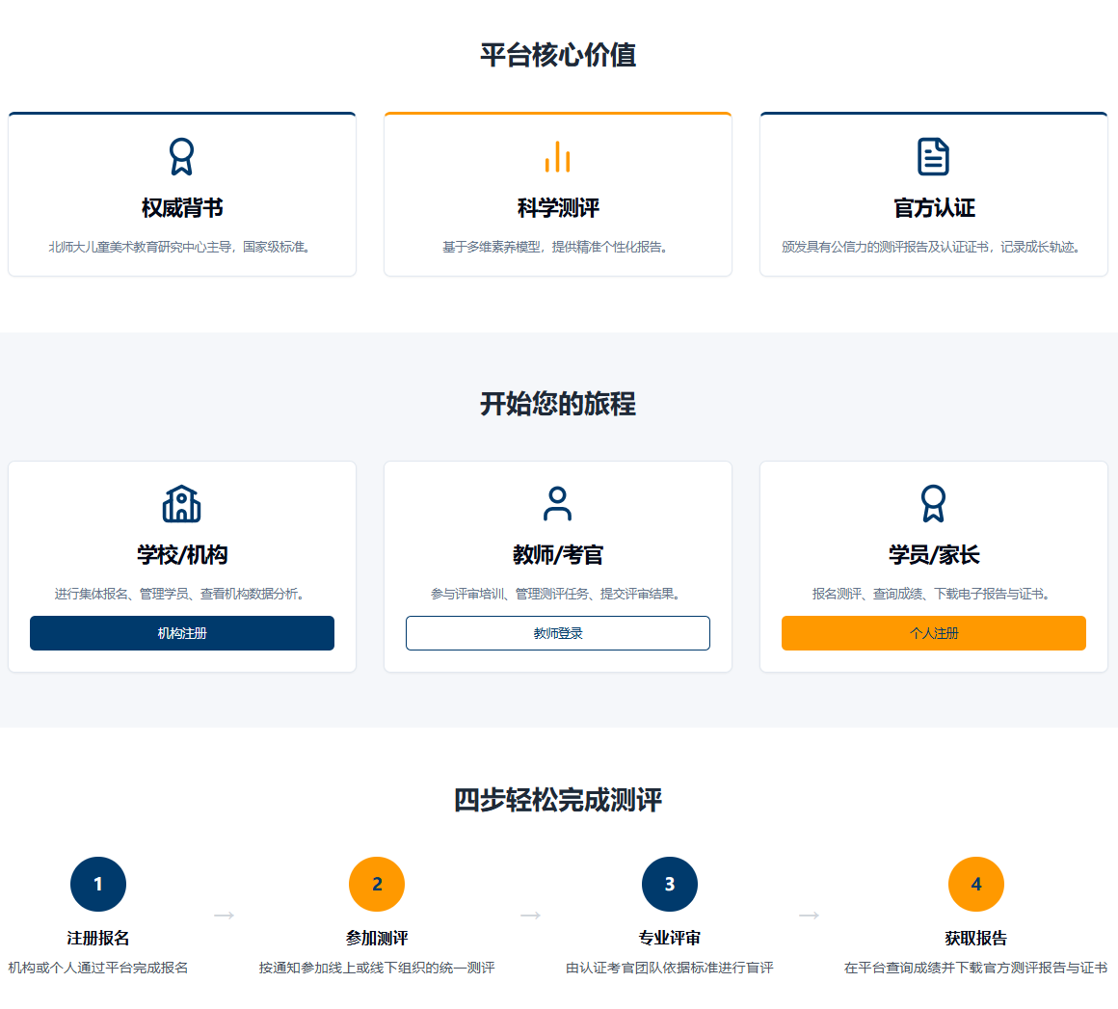Click the 四步轻松完成测评 heading
Viewport: 1118px width, 1009px height.
tap(558, 799)
